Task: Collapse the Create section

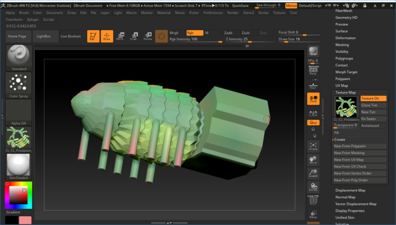Action: [340, 139]
